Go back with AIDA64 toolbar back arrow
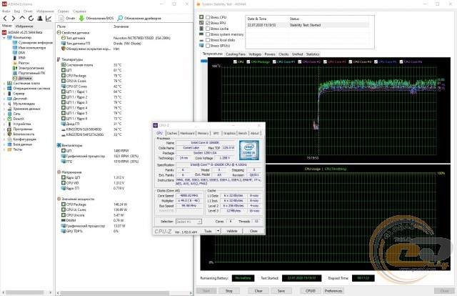 tap(5, 19)
